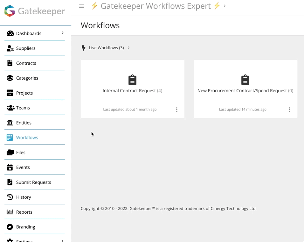Expand the tenant name chevron in header
The height and width of the screenshot is (242, 304).
(x=225, y=6)
